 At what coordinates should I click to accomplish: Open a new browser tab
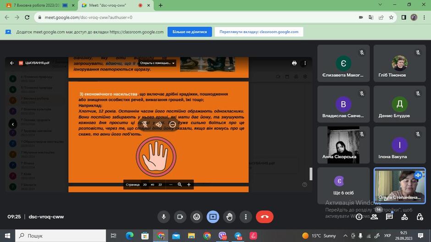[x=160, y=5]
